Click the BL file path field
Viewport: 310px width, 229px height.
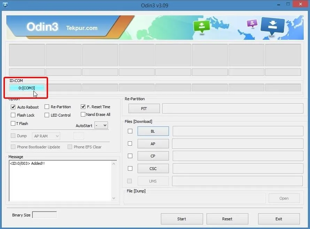click(x=238, y=131)
